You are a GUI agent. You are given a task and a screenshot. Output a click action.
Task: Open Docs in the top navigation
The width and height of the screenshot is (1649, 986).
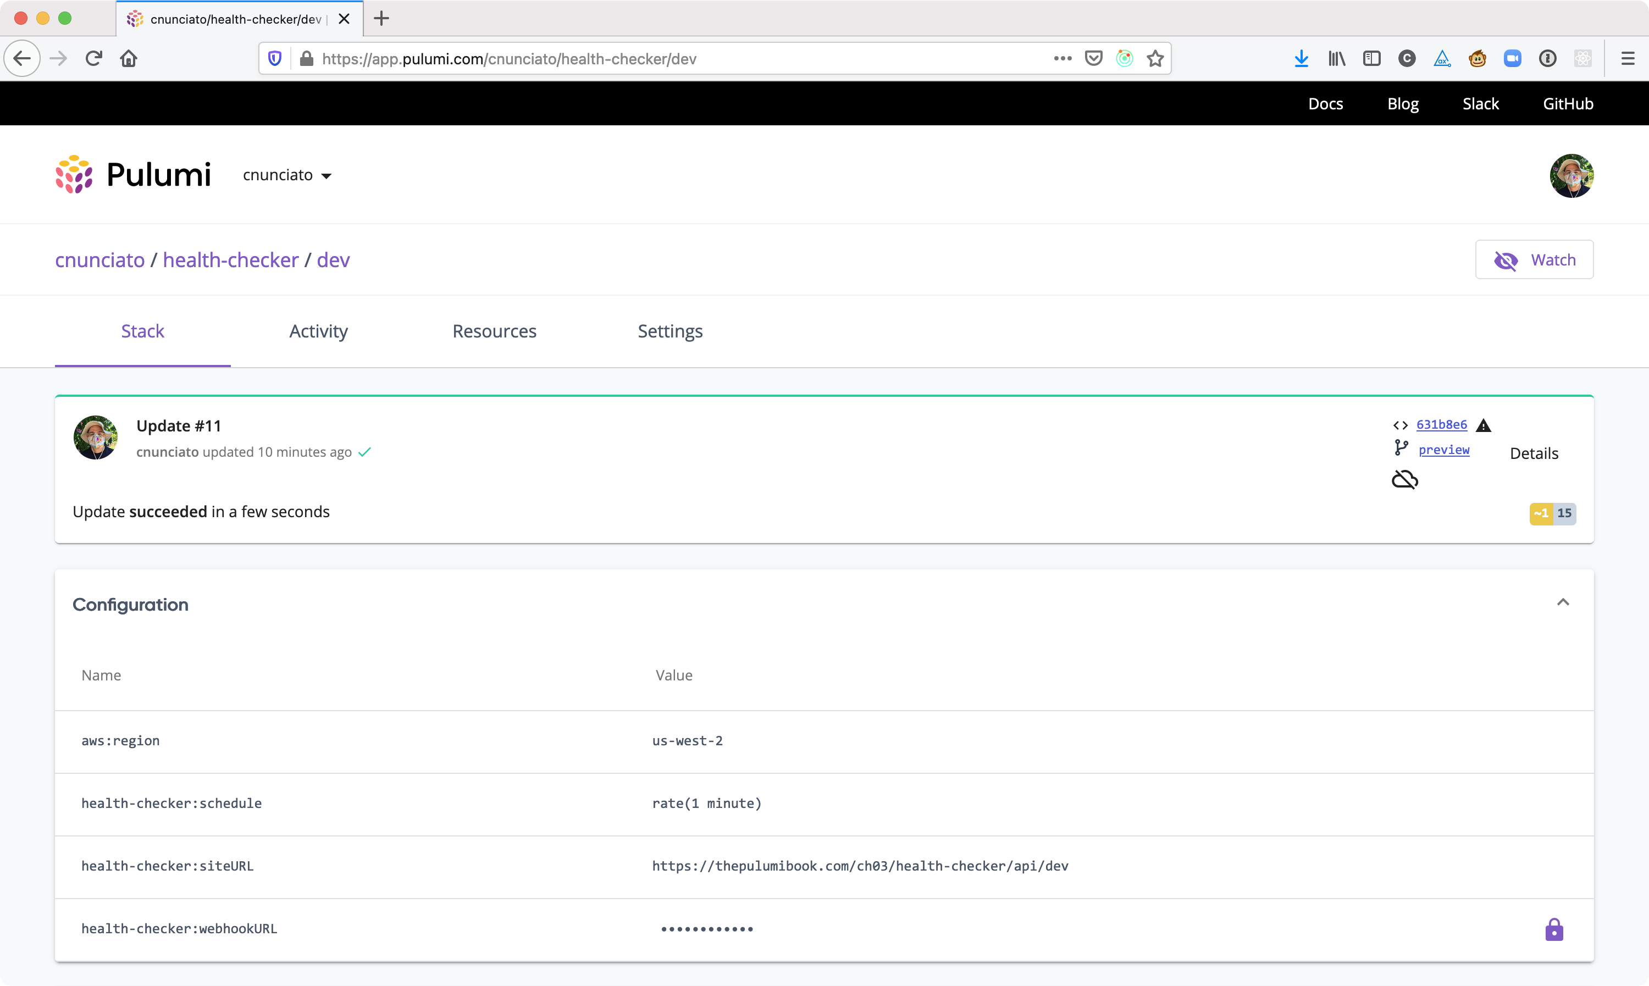pos(1325,104)
